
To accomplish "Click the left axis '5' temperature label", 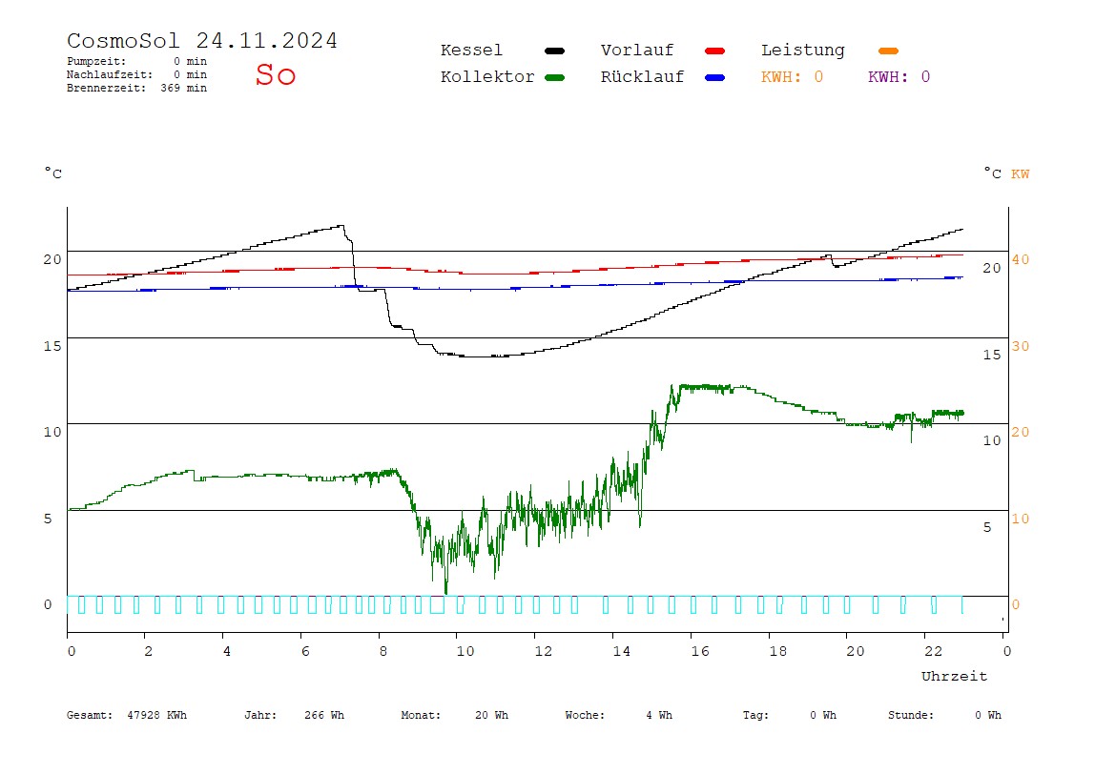I will tap(48, 519).
